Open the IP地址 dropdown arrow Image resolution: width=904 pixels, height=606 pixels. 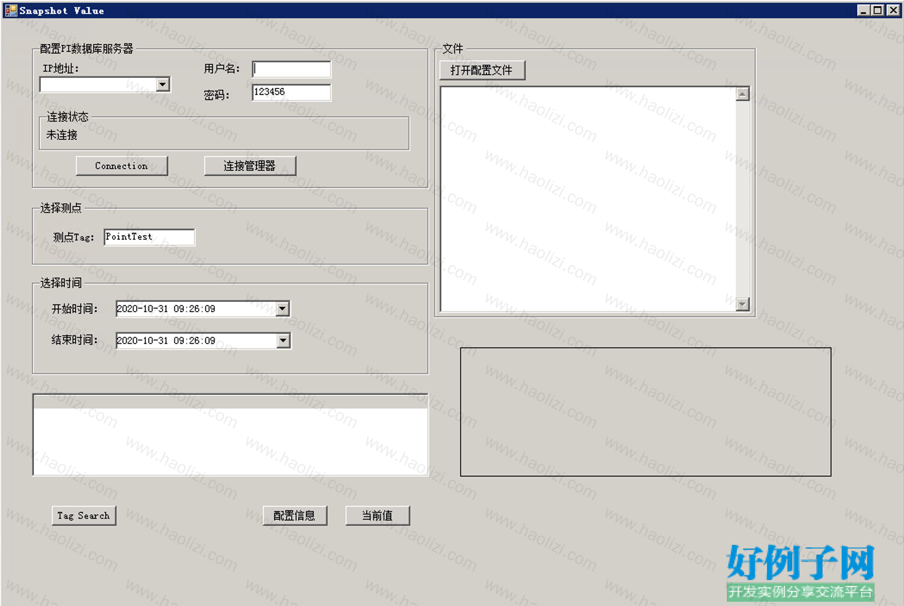[162, 84]
